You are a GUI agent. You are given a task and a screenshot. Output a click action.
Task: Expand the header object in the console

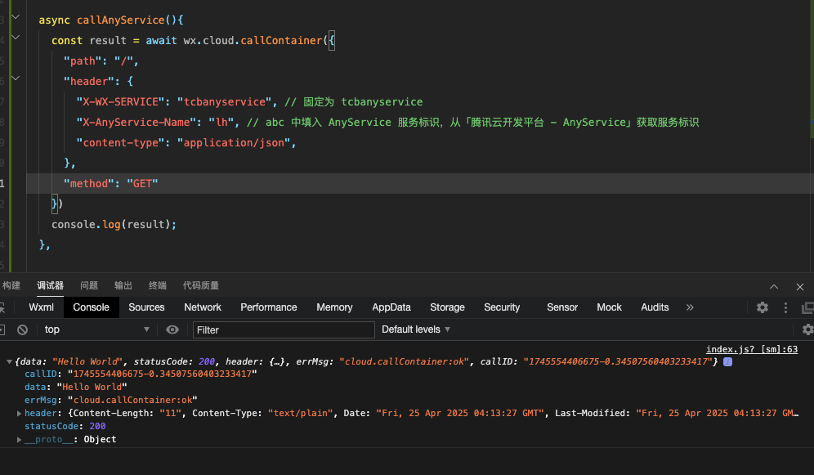(20, 413)
